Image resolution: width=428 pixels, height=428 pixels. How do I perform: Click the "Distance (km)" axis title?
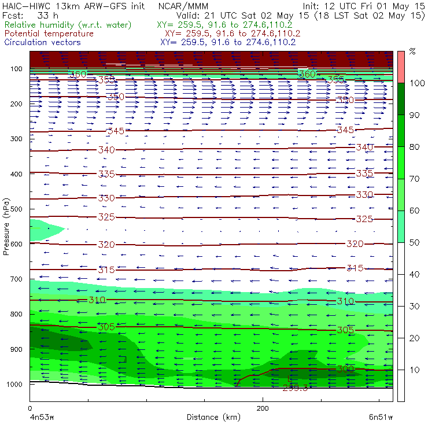click(x=213, y=417)
